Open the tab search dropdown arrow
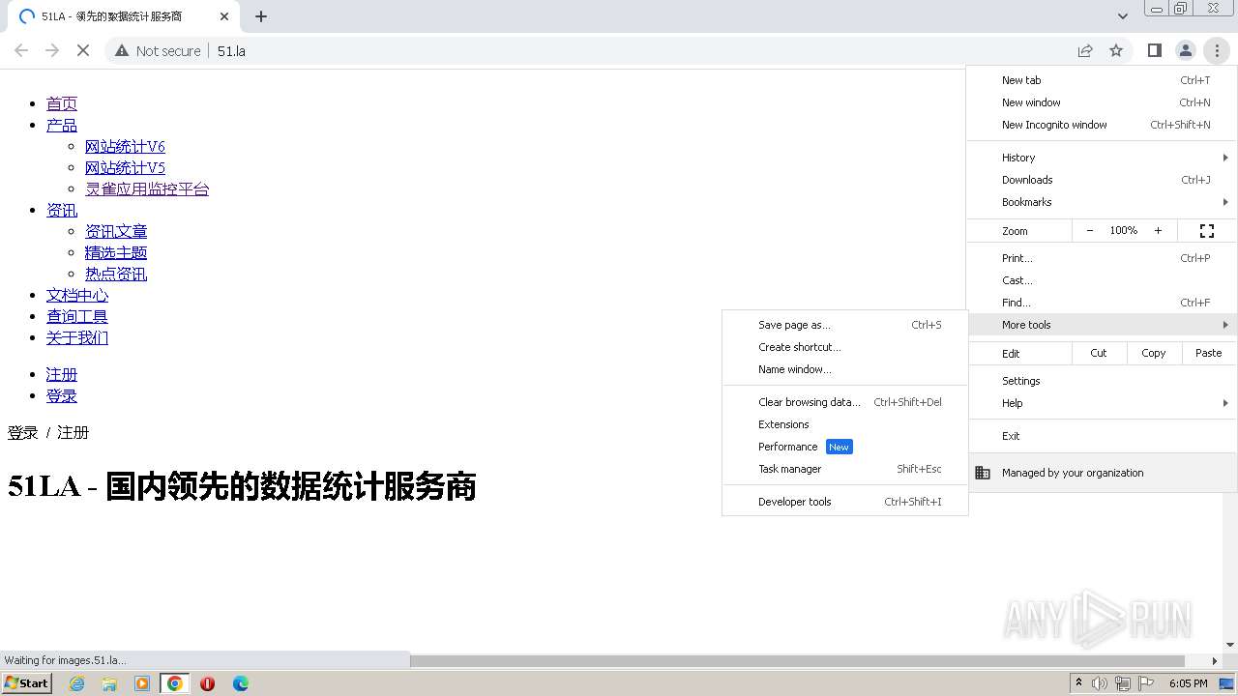 (1123, 16)
